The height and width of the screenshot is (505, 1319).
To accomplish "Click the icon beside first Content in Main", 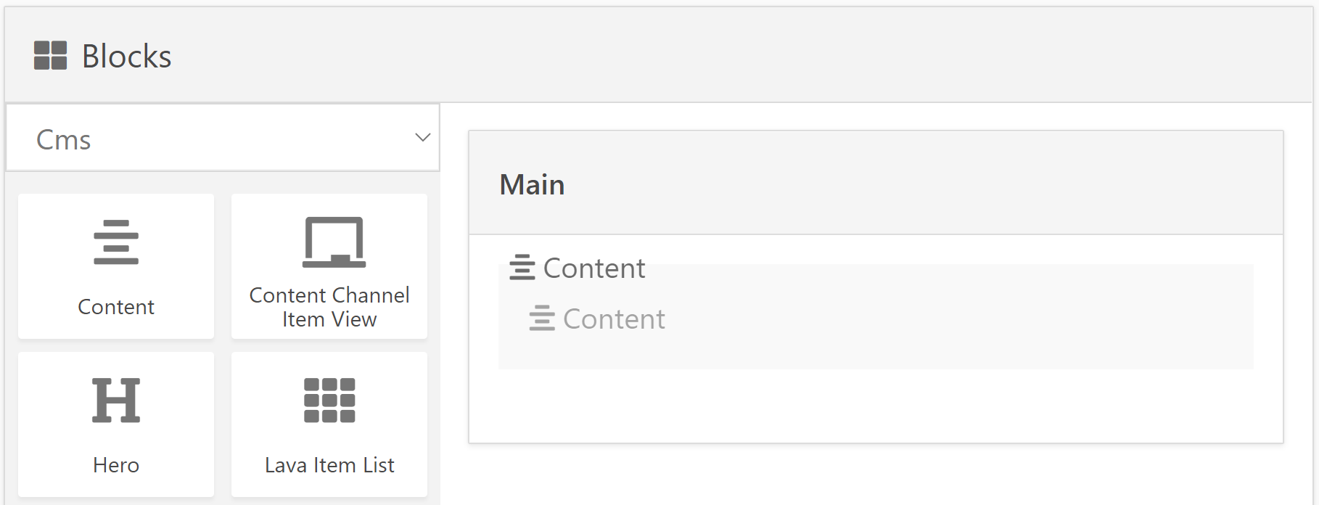I will [x=522, y=268].
